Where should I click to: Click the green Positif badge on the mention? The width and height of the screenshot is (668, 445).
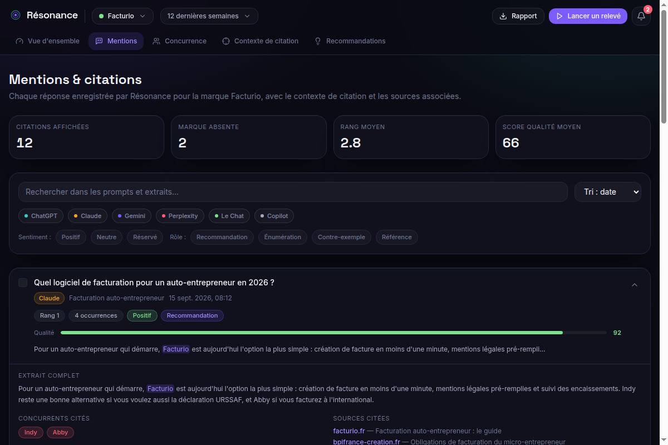tap(142, 315)
